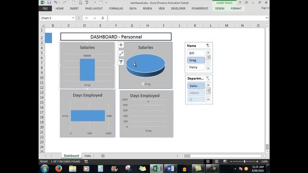Viewport: 308px width, 173px height.
Task: Select IT in the Department slicer
Action: point(196,99)
